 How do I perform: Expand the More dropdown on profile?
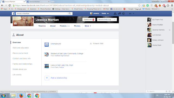[x=88, y=26]
